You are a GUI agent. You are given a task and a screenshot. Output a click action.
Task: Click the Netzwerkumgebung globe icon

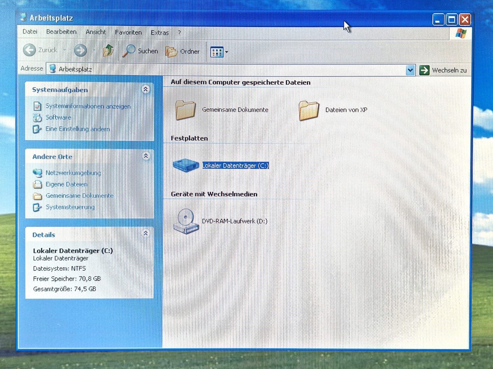tap(38, 173)
